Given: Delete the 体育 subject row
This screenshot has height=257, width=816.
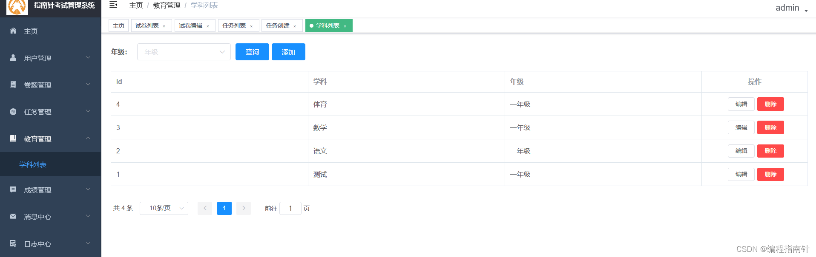Looking at the screenshot, I should coord(770,104).
